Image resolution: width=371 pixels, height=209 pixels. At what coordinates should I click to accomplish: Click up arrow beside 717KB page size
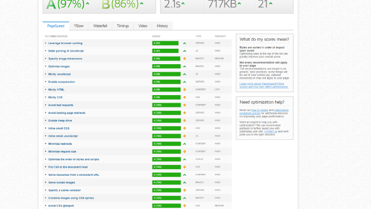(x=239, y=3)
